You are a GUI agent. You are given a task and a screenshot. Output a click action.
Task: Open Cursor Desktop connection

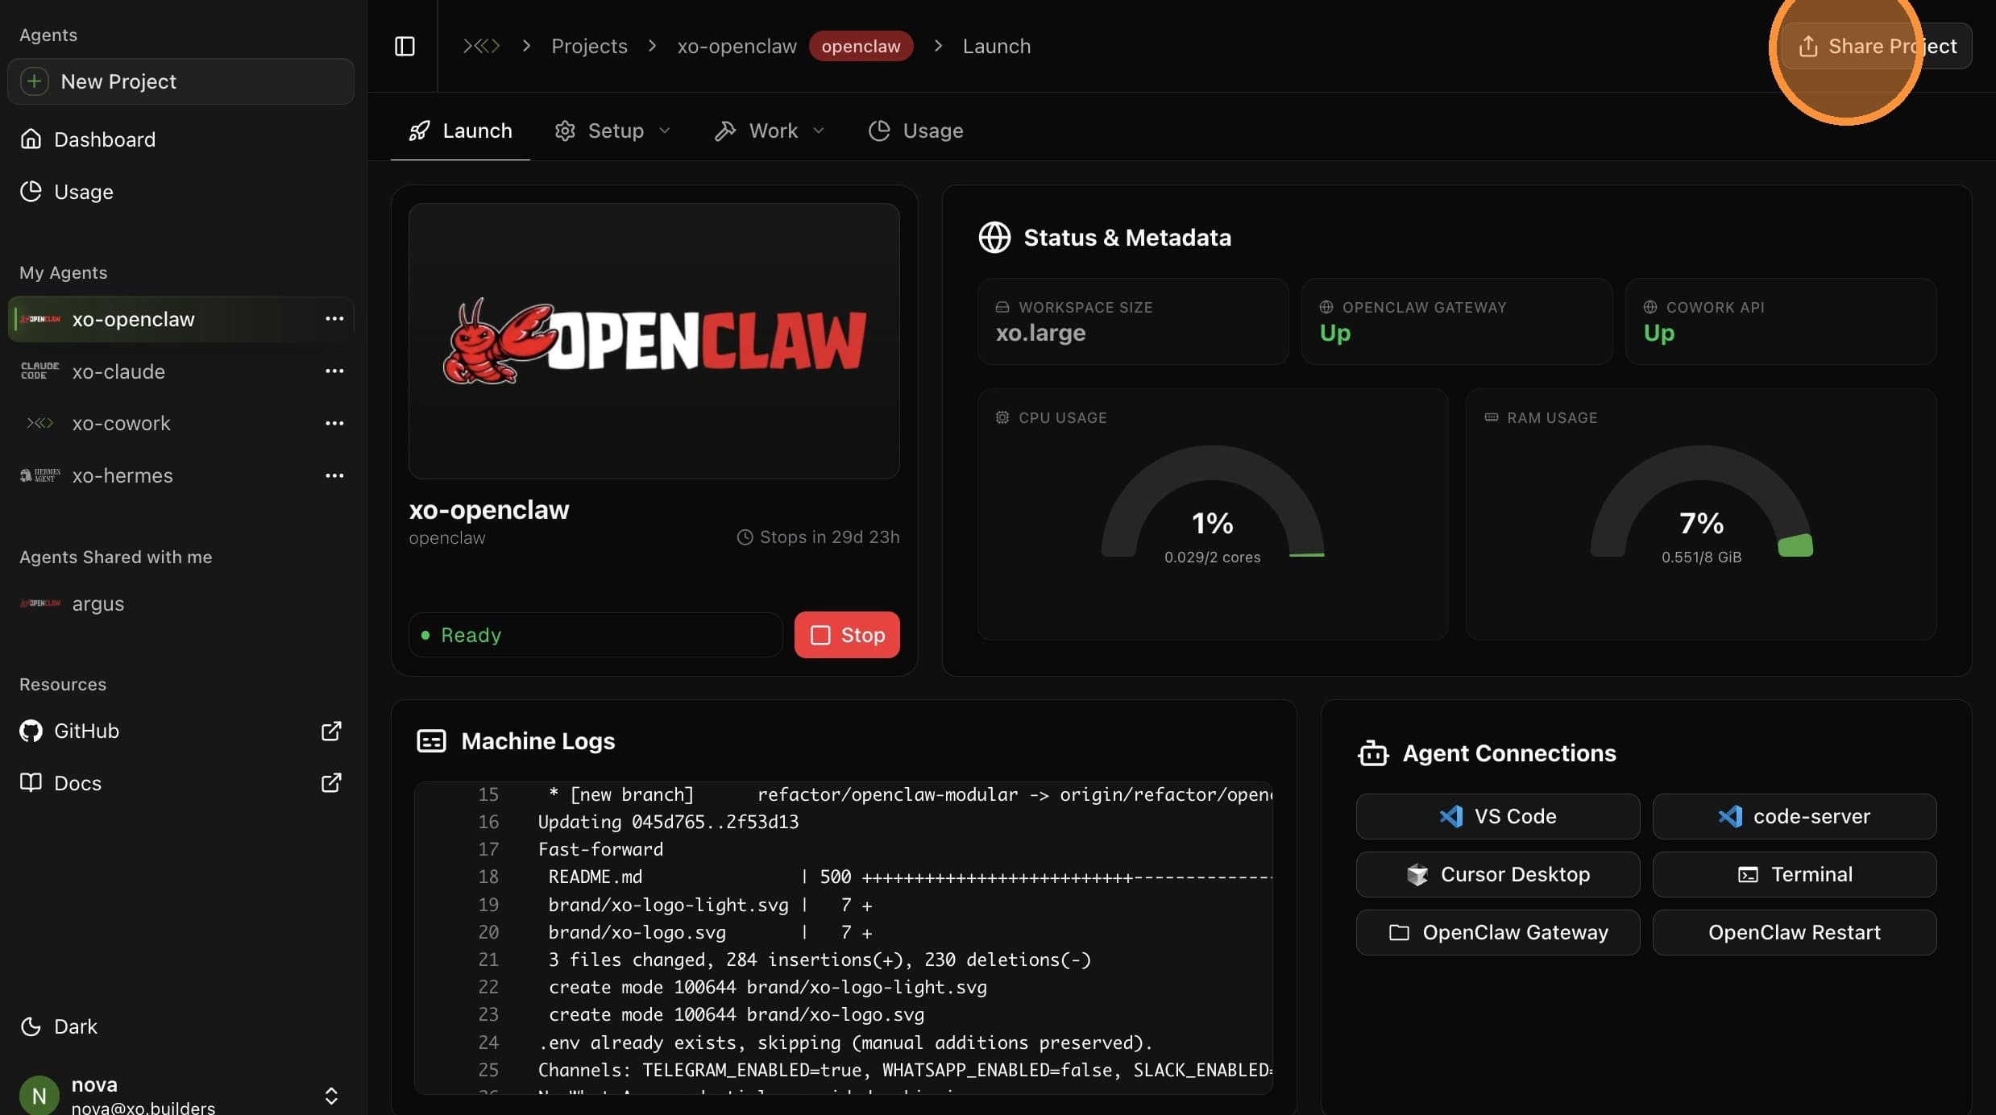point(1497,874)
